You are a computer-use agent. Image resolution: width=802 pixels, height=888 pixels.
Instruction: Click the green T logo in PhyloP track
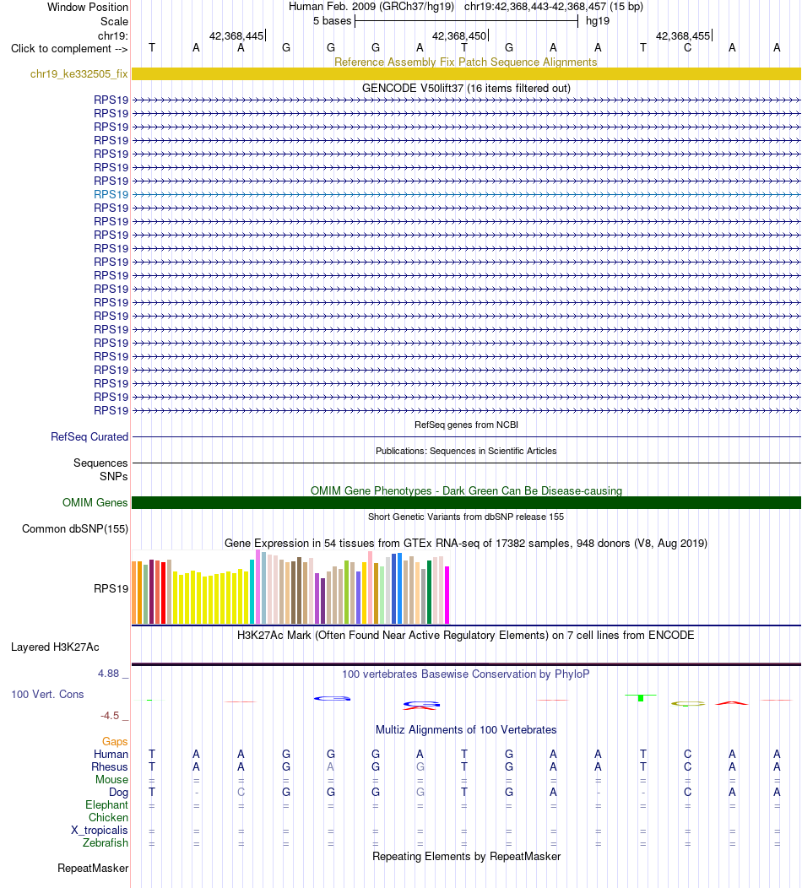[x=641, y=698]
